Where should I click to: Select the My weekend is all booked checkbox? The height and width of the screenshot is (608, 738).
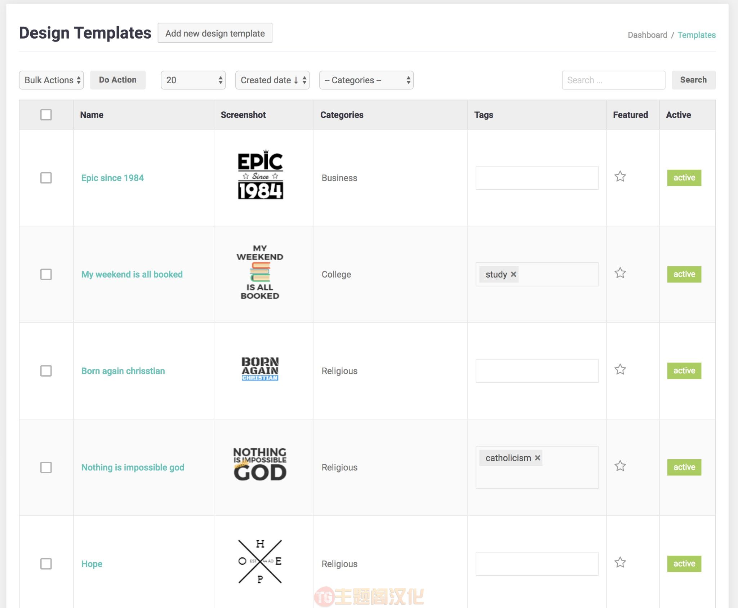[46, 274]
